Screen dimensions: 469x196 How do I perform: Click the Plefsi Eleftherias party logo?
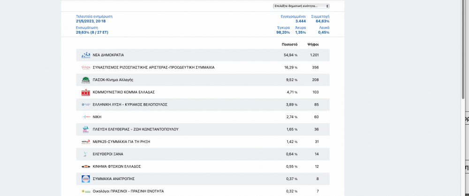tap(86, 129)
